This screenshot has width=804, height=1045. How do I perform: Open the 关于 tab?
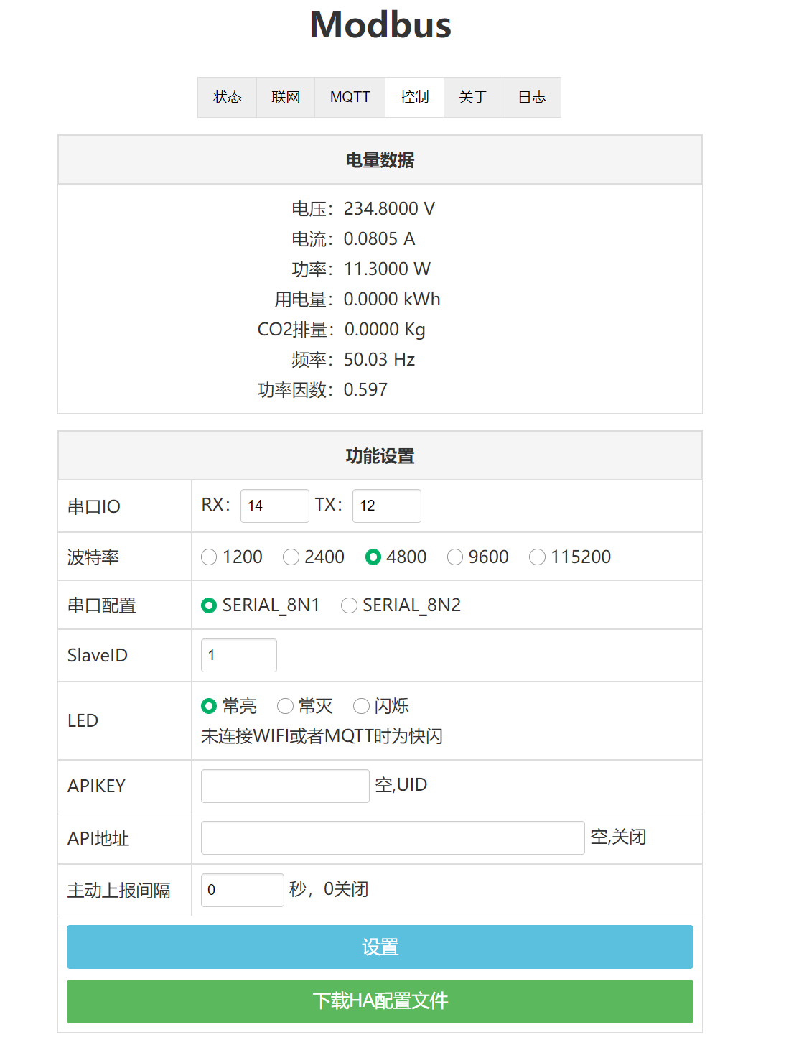473,97
